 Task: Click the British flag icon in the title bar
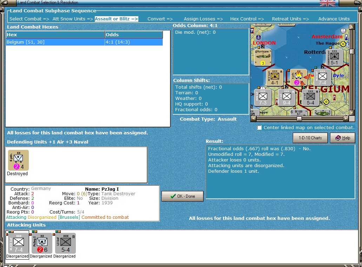327,3
